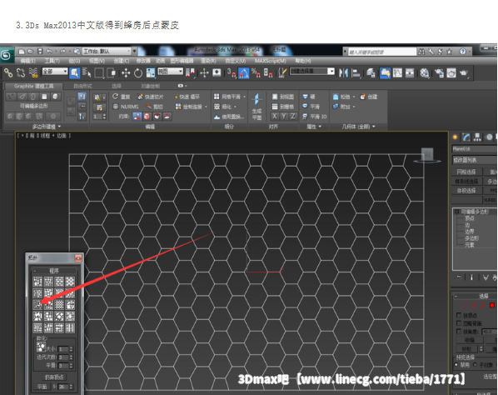Click the first topology pattern in the top row
The height and width of the screenshot is (395, 498).
pos(37,281)
